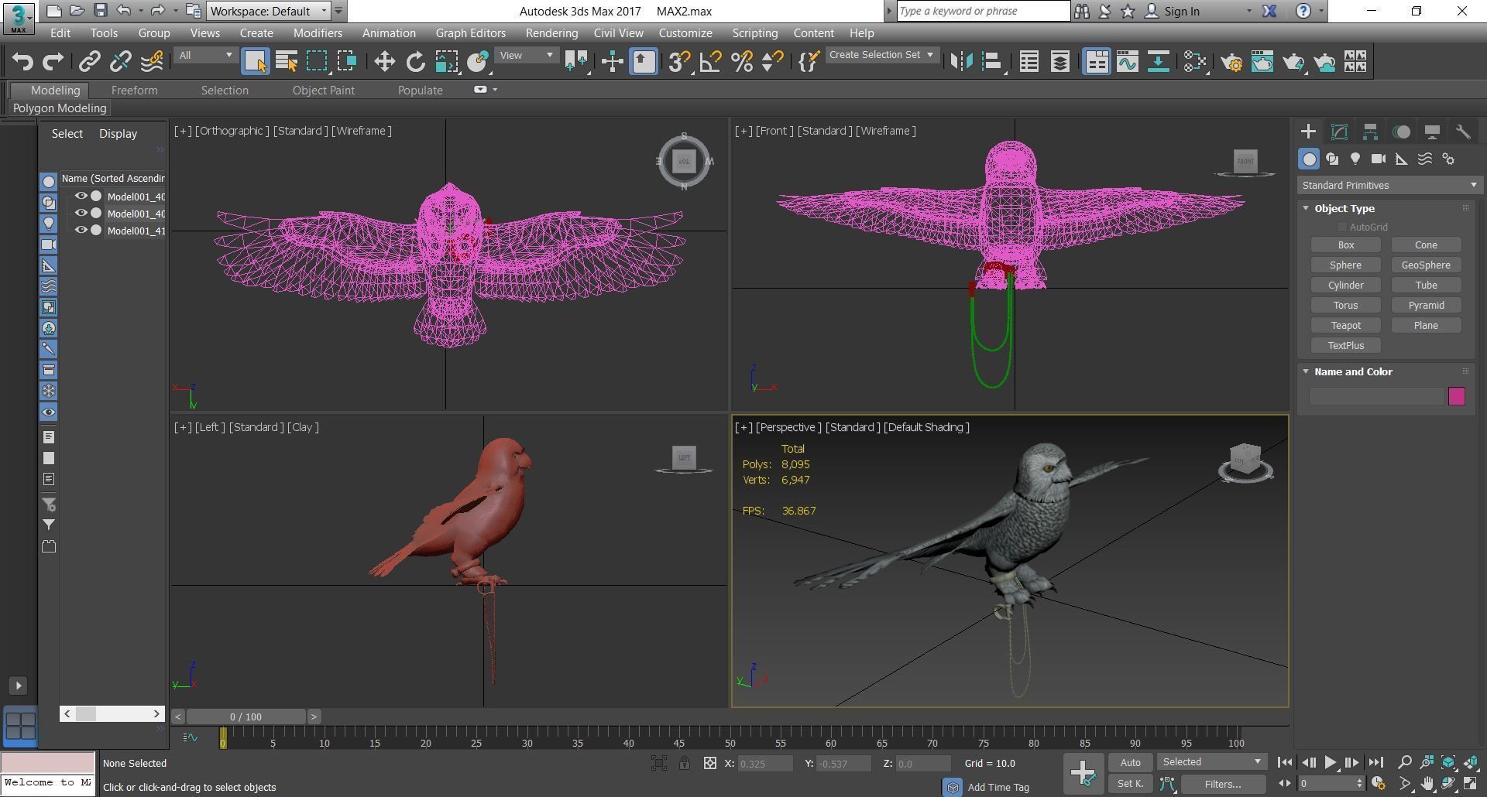Select the Shapes category icon

(x=1332, y=159)
